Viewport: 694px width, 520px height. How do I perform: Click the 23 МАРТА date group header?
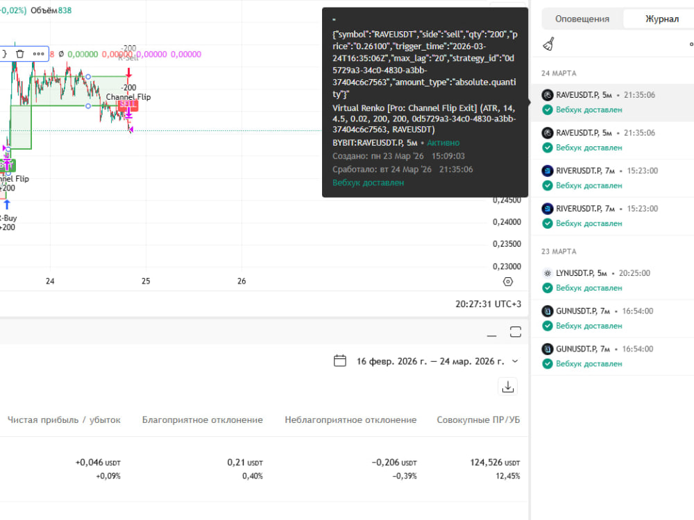tap(559, 252)
